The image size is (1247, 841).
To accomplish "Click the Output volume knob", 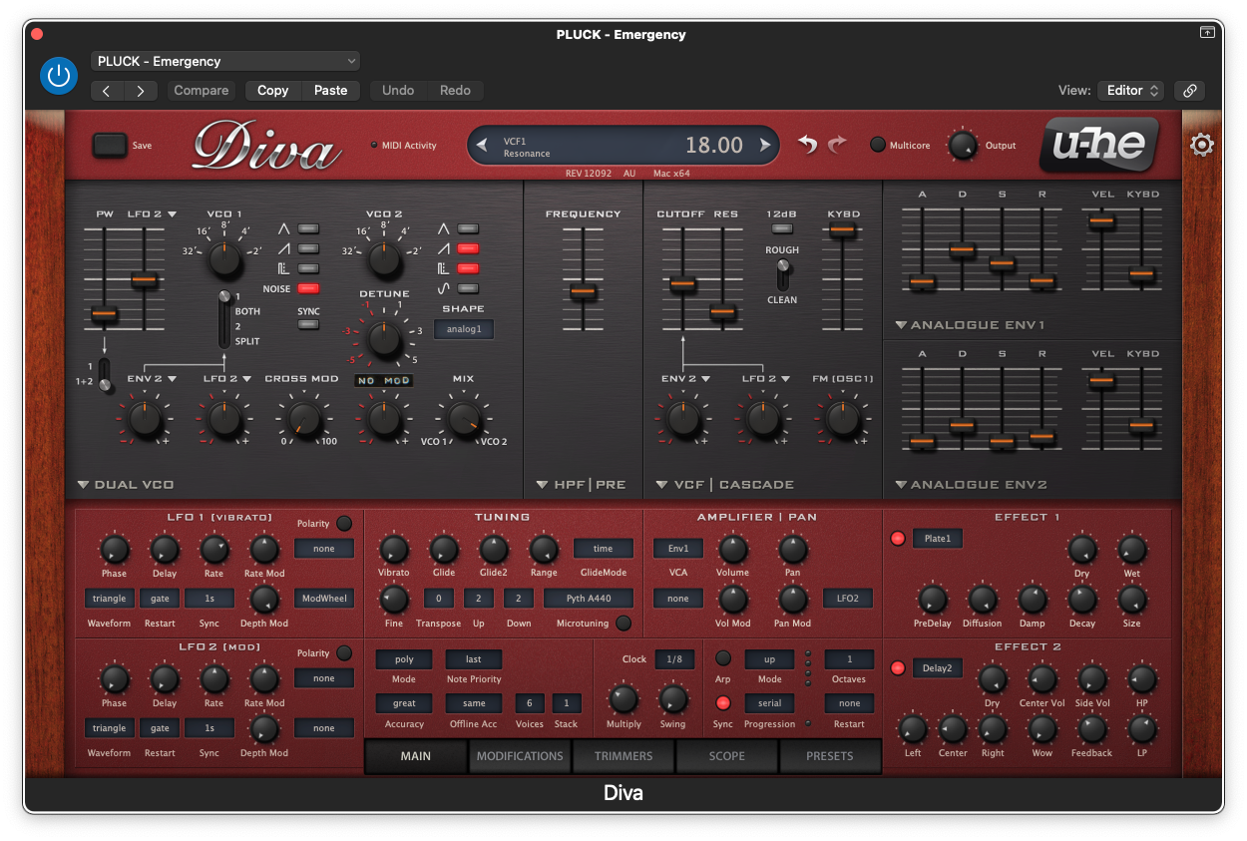I will (x=962, y=146).
